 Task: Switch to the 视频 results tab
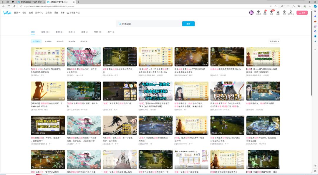coord(45,32)
